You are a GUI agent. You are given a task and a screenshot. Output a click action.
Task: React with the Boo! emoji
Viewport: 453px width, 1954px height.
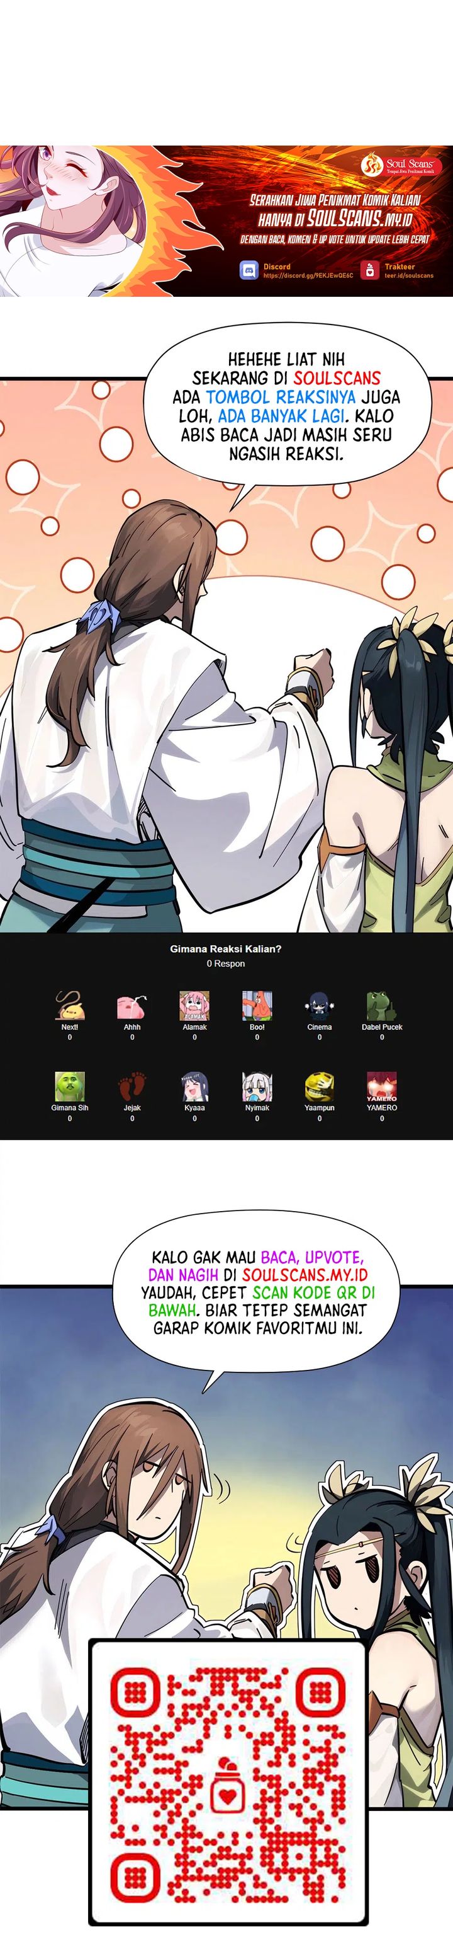click(x=257, y=1006)
